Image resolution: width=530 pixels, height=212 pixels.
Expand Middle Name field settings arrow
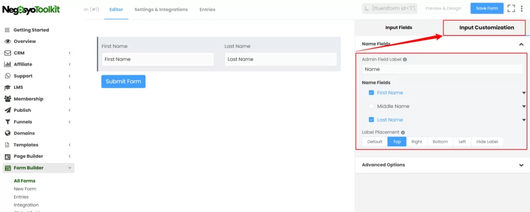click(x=524, y=106)
